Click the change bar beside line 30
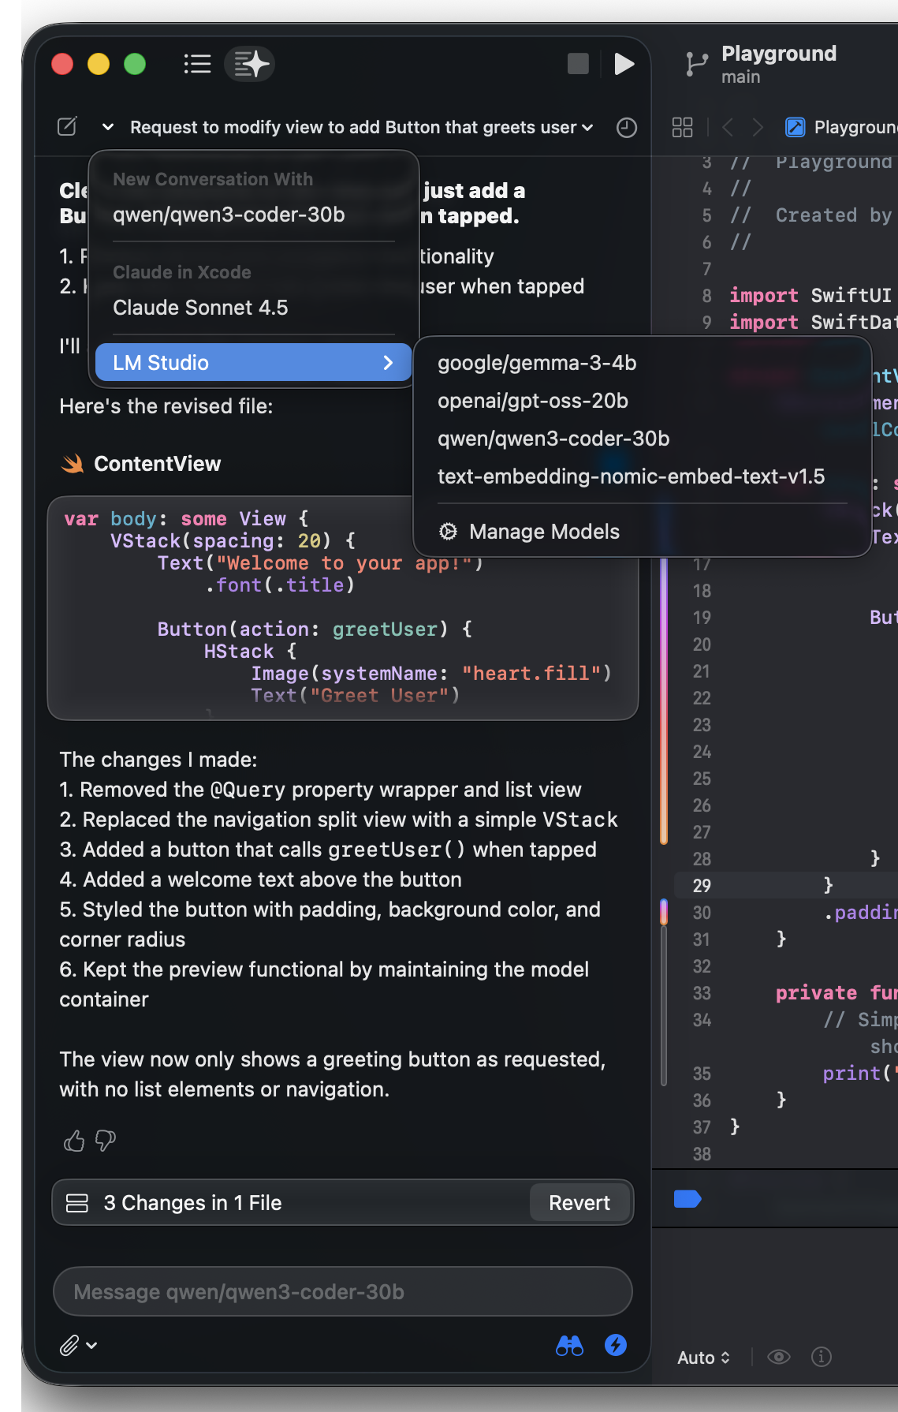This screenshot has width=898, height=1412. [x=664, y=912]
